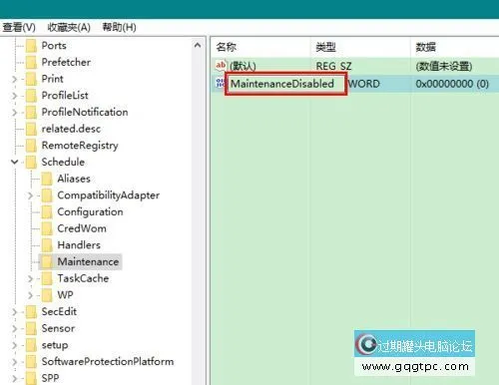Open the 帮助(H) menu
The height and width of the screenshot is (385, 499).
(119, 27)
